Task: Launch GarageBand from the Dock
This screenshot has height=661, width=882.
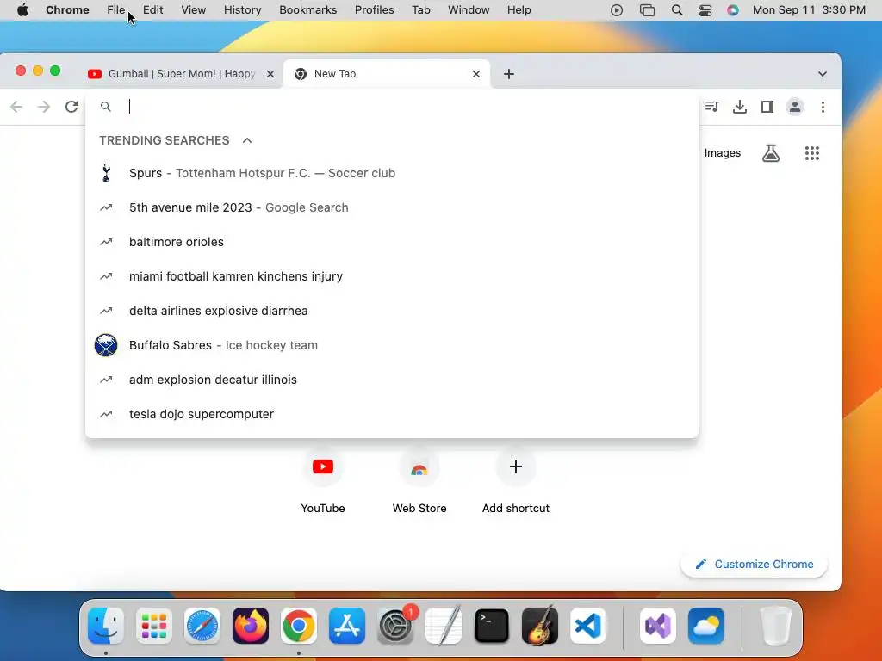Action: coord(540,626)
